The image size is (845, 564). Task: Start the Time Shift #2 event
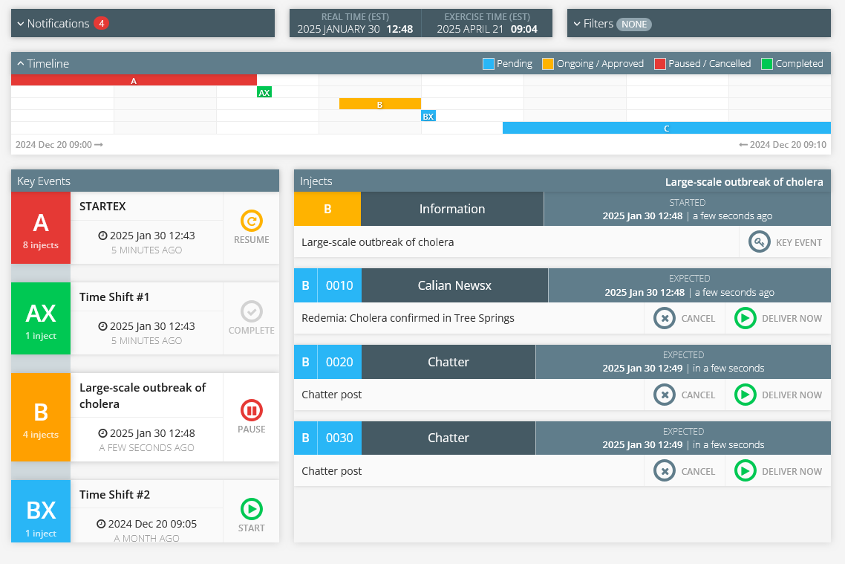pos(252,509)
